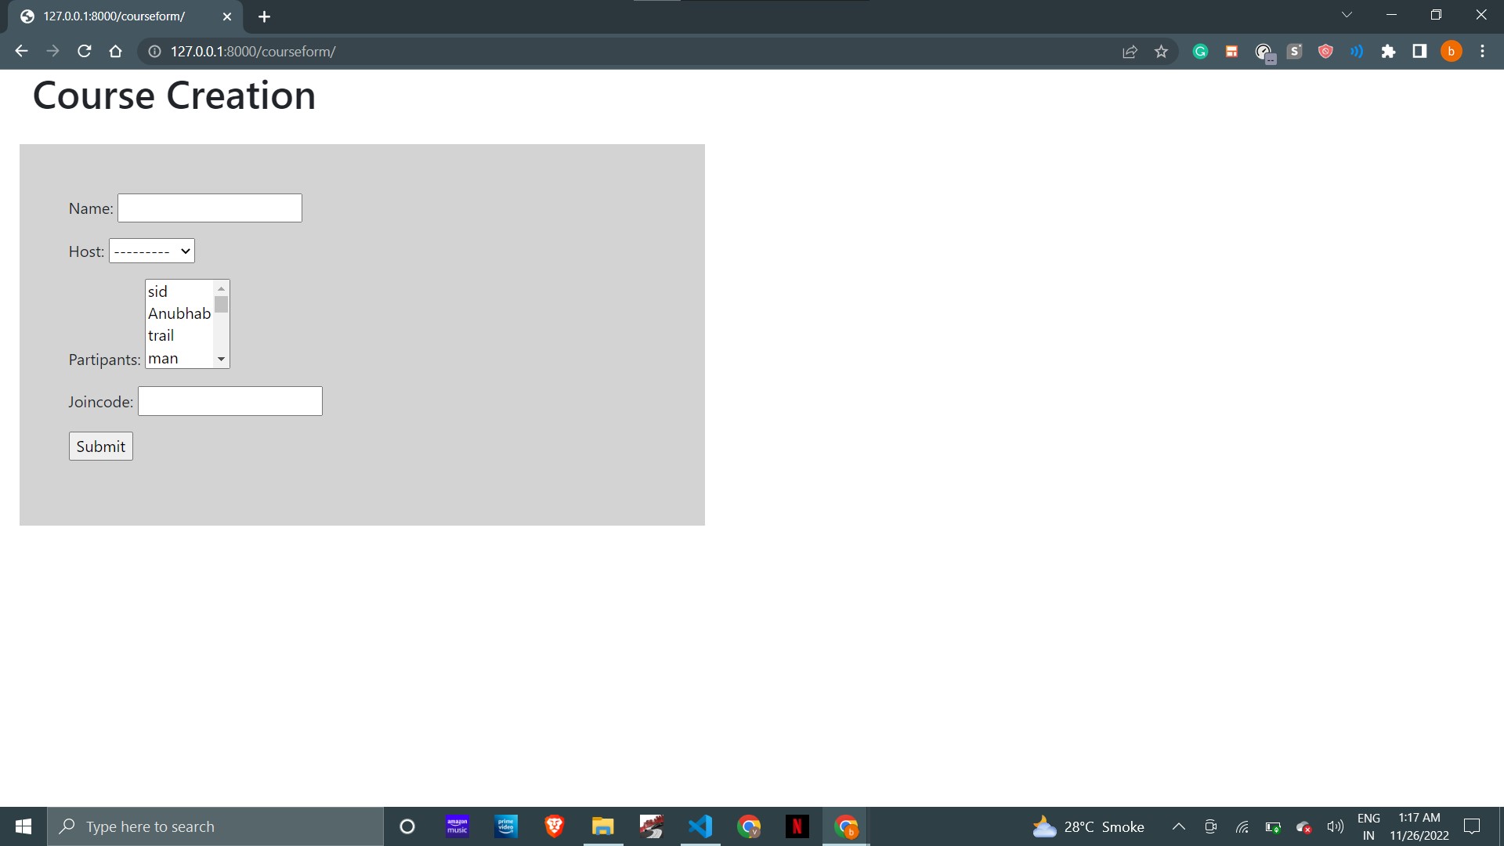
Task: Open the Session Buddy 'S' extension icon
Action: pyautogui.click(x=1294, y=51)
